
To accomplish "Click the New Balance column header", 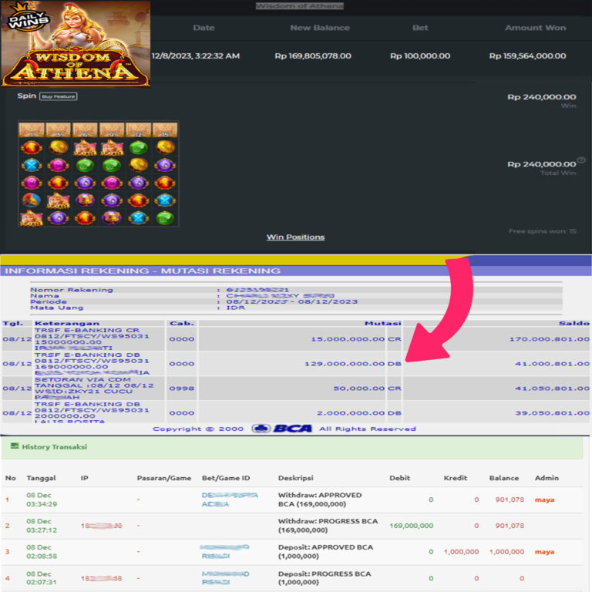I will 320,28.
